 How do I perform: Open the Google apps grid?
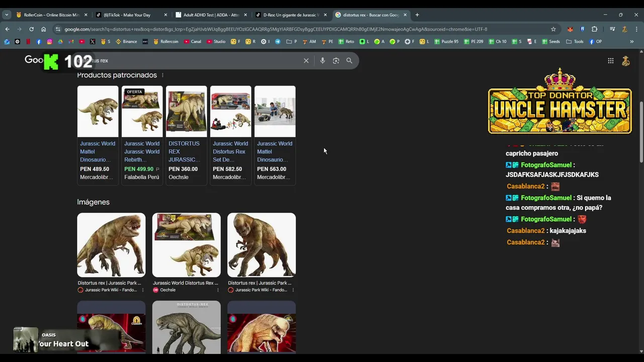point(610,61)
